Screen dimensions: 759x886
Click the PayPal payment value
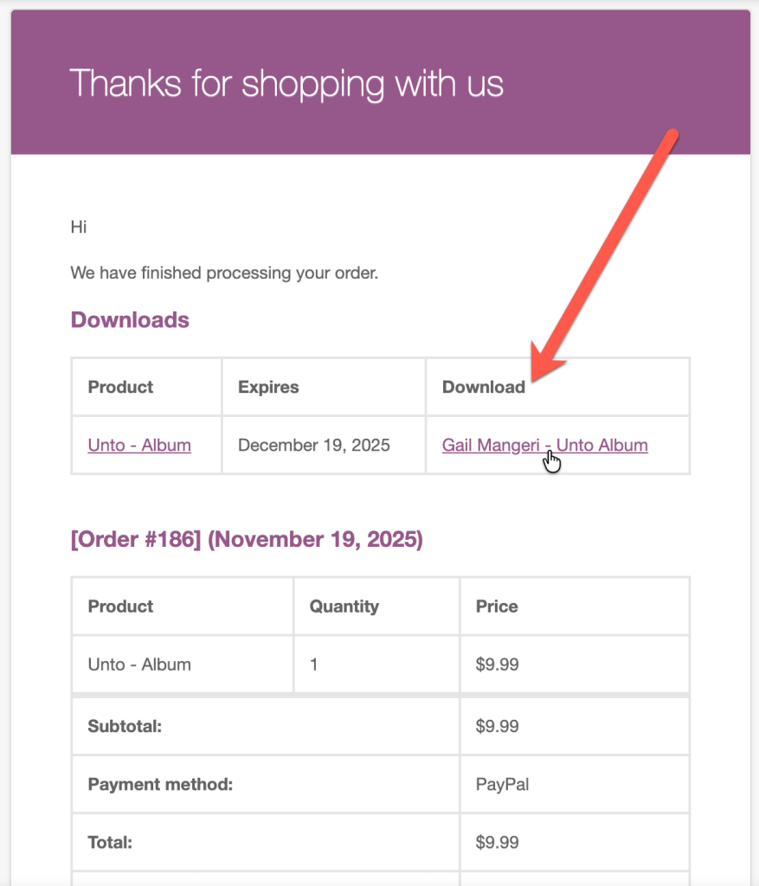click(x=502, y=786)
